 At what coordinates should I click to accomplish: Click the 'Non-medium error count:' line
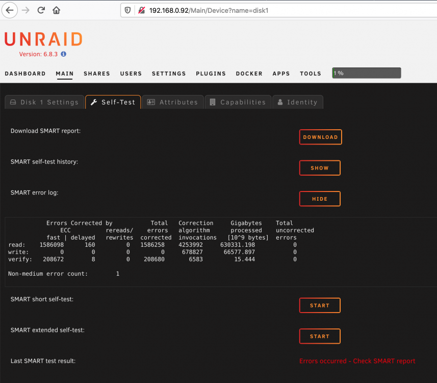click(64, 274)
